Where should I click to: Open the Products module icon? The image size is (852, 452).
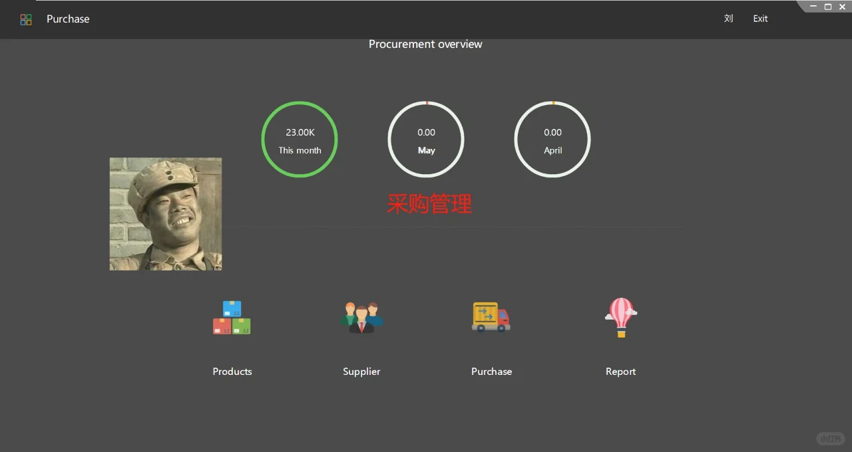click(x=232, y=318)
